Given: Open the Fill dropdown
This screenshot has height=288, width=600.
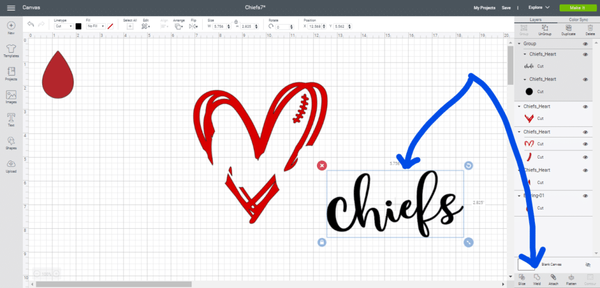Looking at the screenshot, I should pos(96,26).
